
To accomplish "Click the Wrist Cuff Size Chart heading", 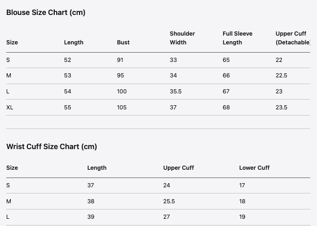I will tap(52, 147).
